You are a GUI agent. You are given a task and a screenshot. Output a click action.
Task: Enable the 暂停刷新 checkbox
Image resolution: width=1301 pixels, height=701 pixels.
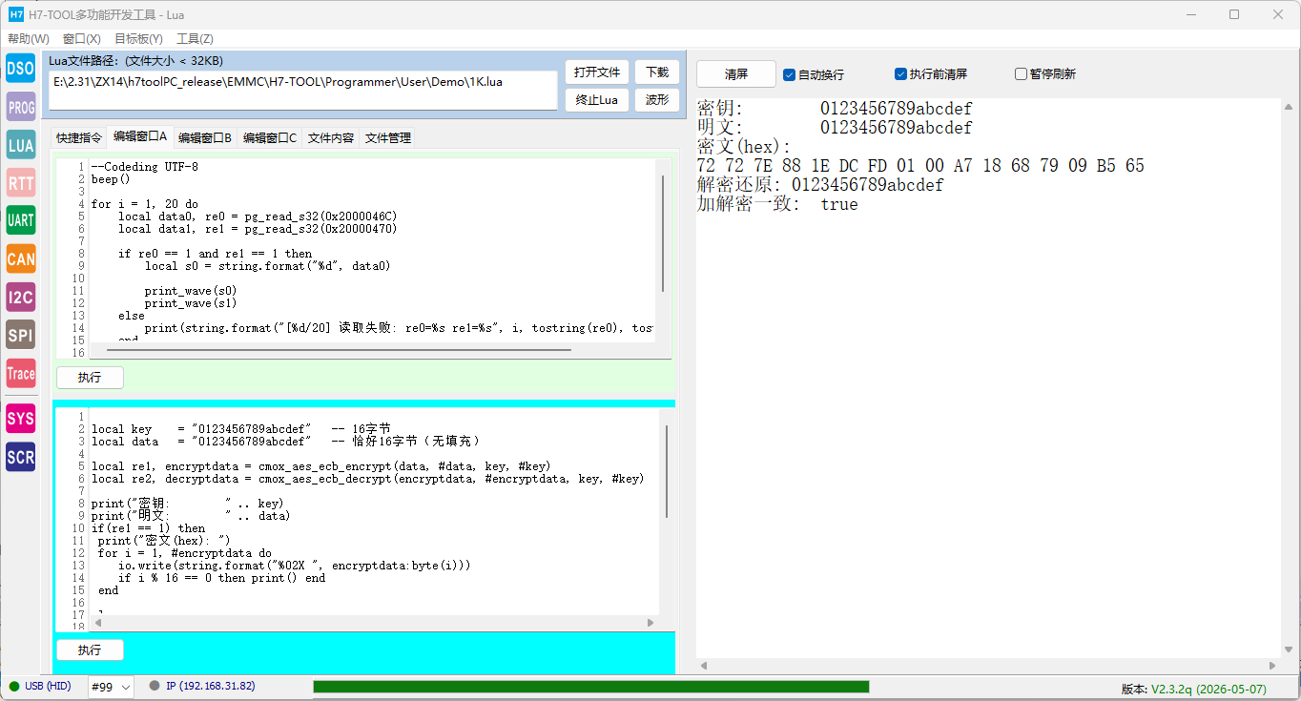click(1021, 74)
